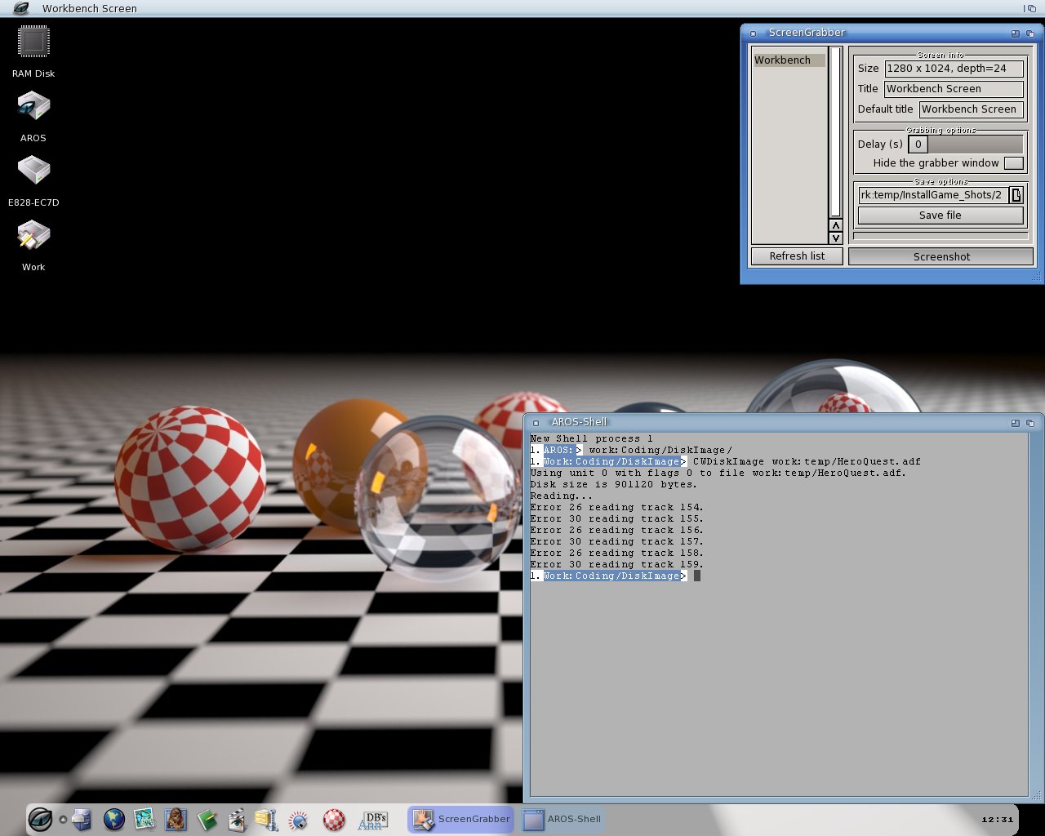1045x836 pixels.
Task: Click the Refresh list button
Action: click(x=797, y=256)
